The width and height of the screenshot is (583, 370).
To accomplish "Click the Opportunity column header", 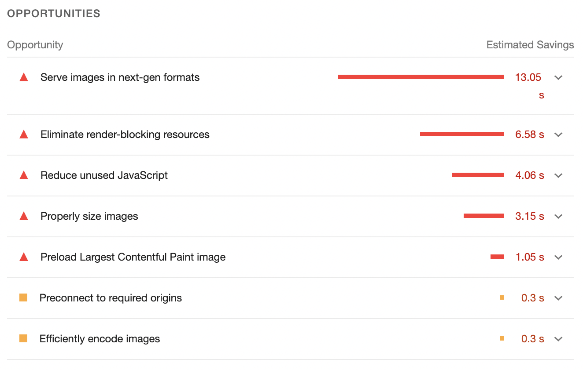I will (x=35, y=45).
